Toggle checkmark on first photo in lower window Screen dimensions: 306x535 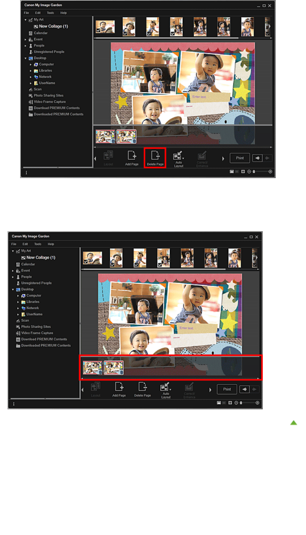pos(85,262)
